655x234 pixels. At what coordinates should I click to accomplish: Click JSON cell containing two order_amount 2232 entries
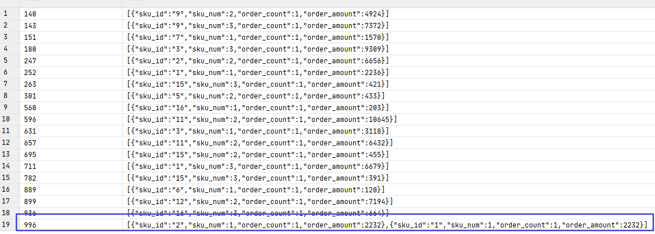[388, 225]
